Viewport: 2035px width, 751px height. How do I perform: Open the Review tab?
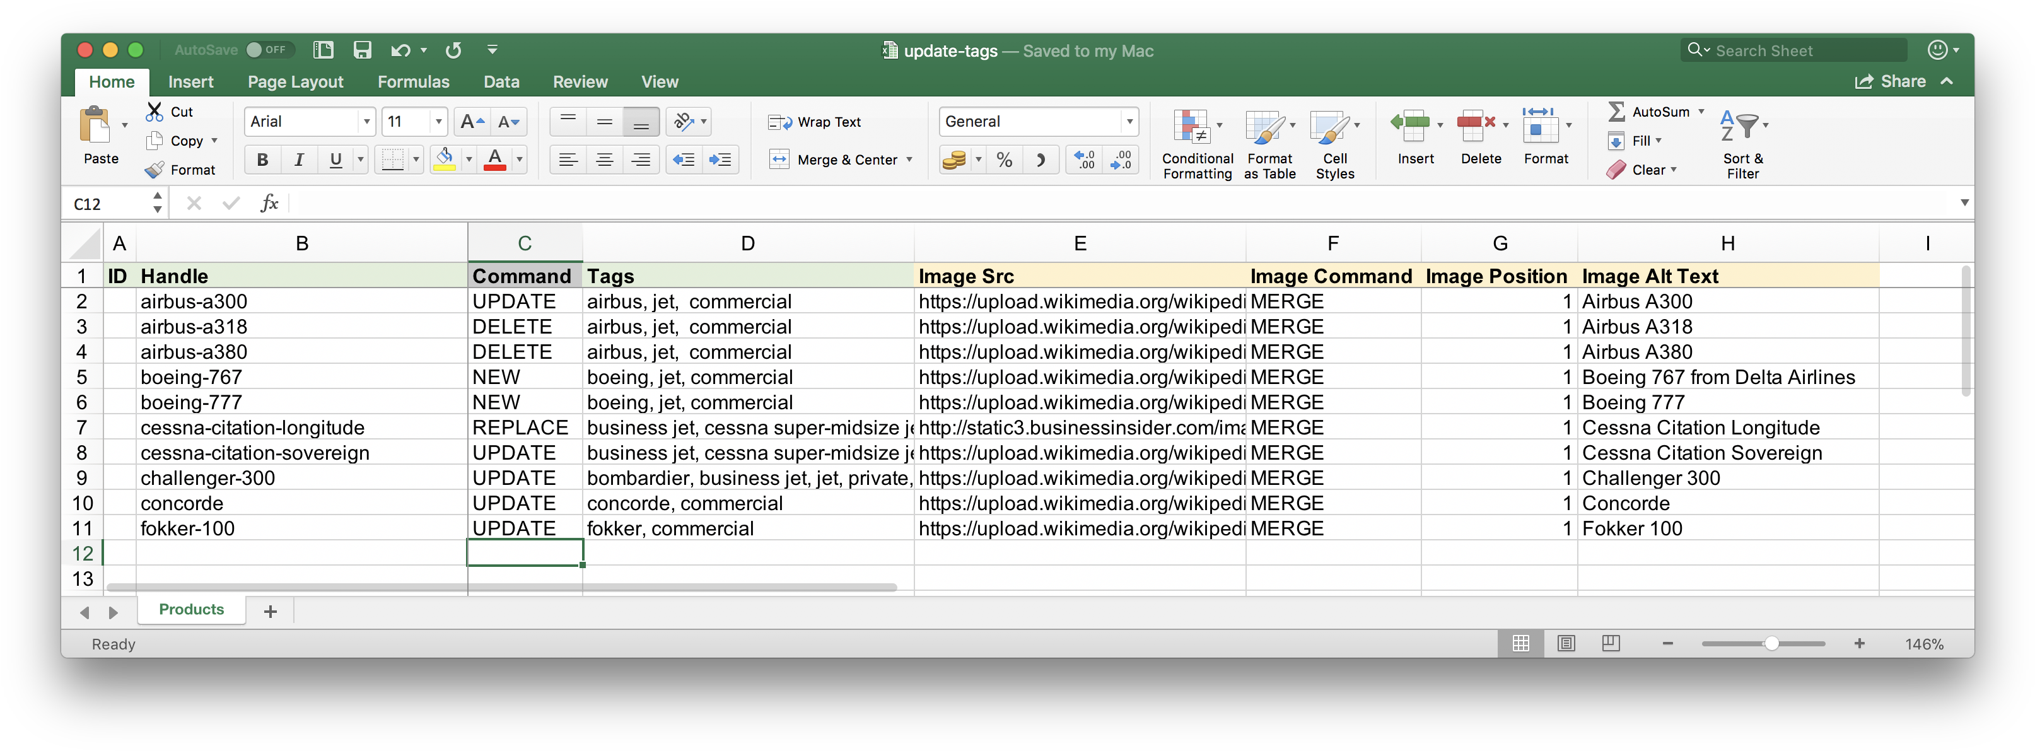point(580,81)
